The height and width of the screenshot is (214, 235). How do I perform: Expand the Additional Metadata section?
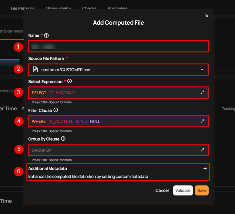click(x=118, y=172)
